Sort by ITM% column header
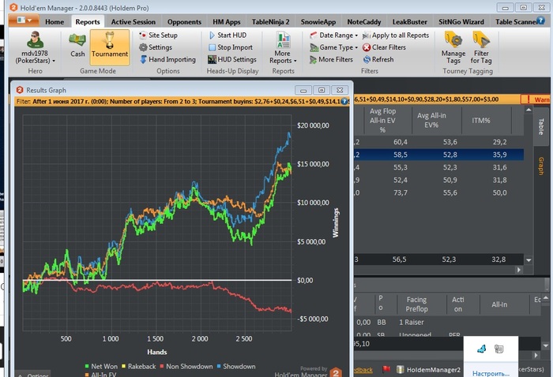The height and width of the screenshot is (377, 553). [481, 121]
